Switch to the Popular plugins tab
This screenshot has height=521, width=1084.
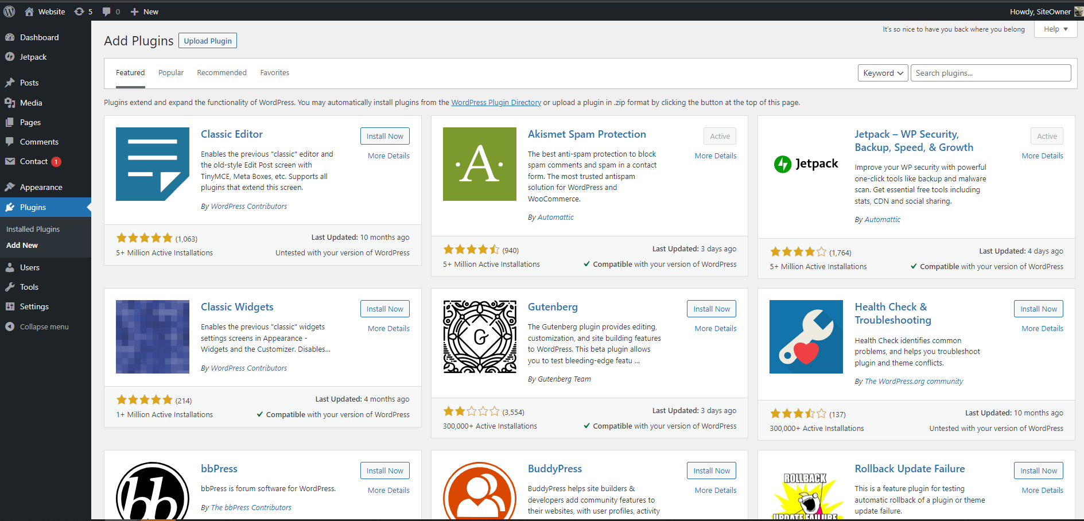170,72
